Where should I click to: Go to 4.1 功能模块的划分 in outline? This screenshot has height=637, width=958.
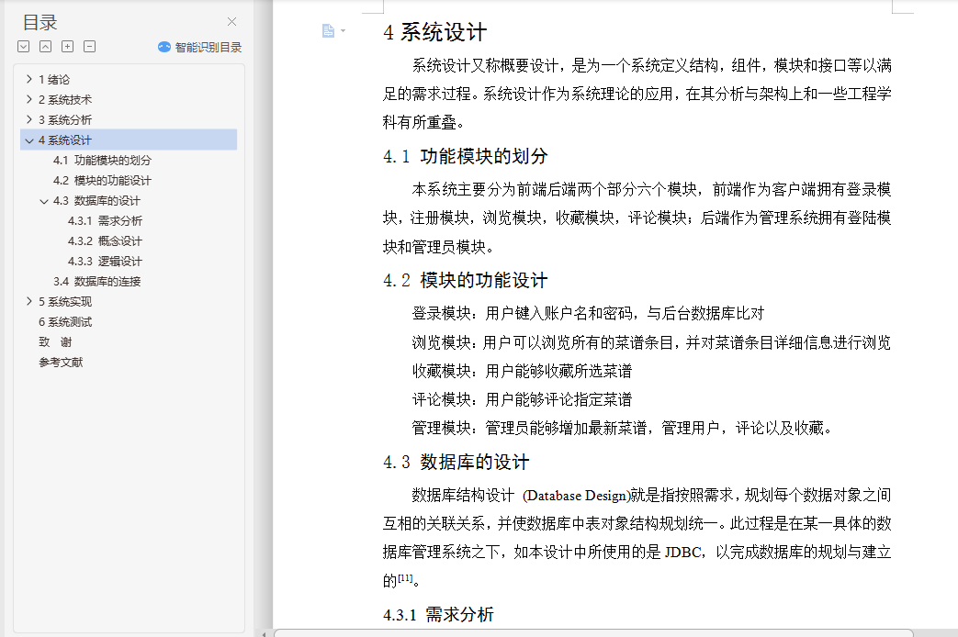point(102,160)
